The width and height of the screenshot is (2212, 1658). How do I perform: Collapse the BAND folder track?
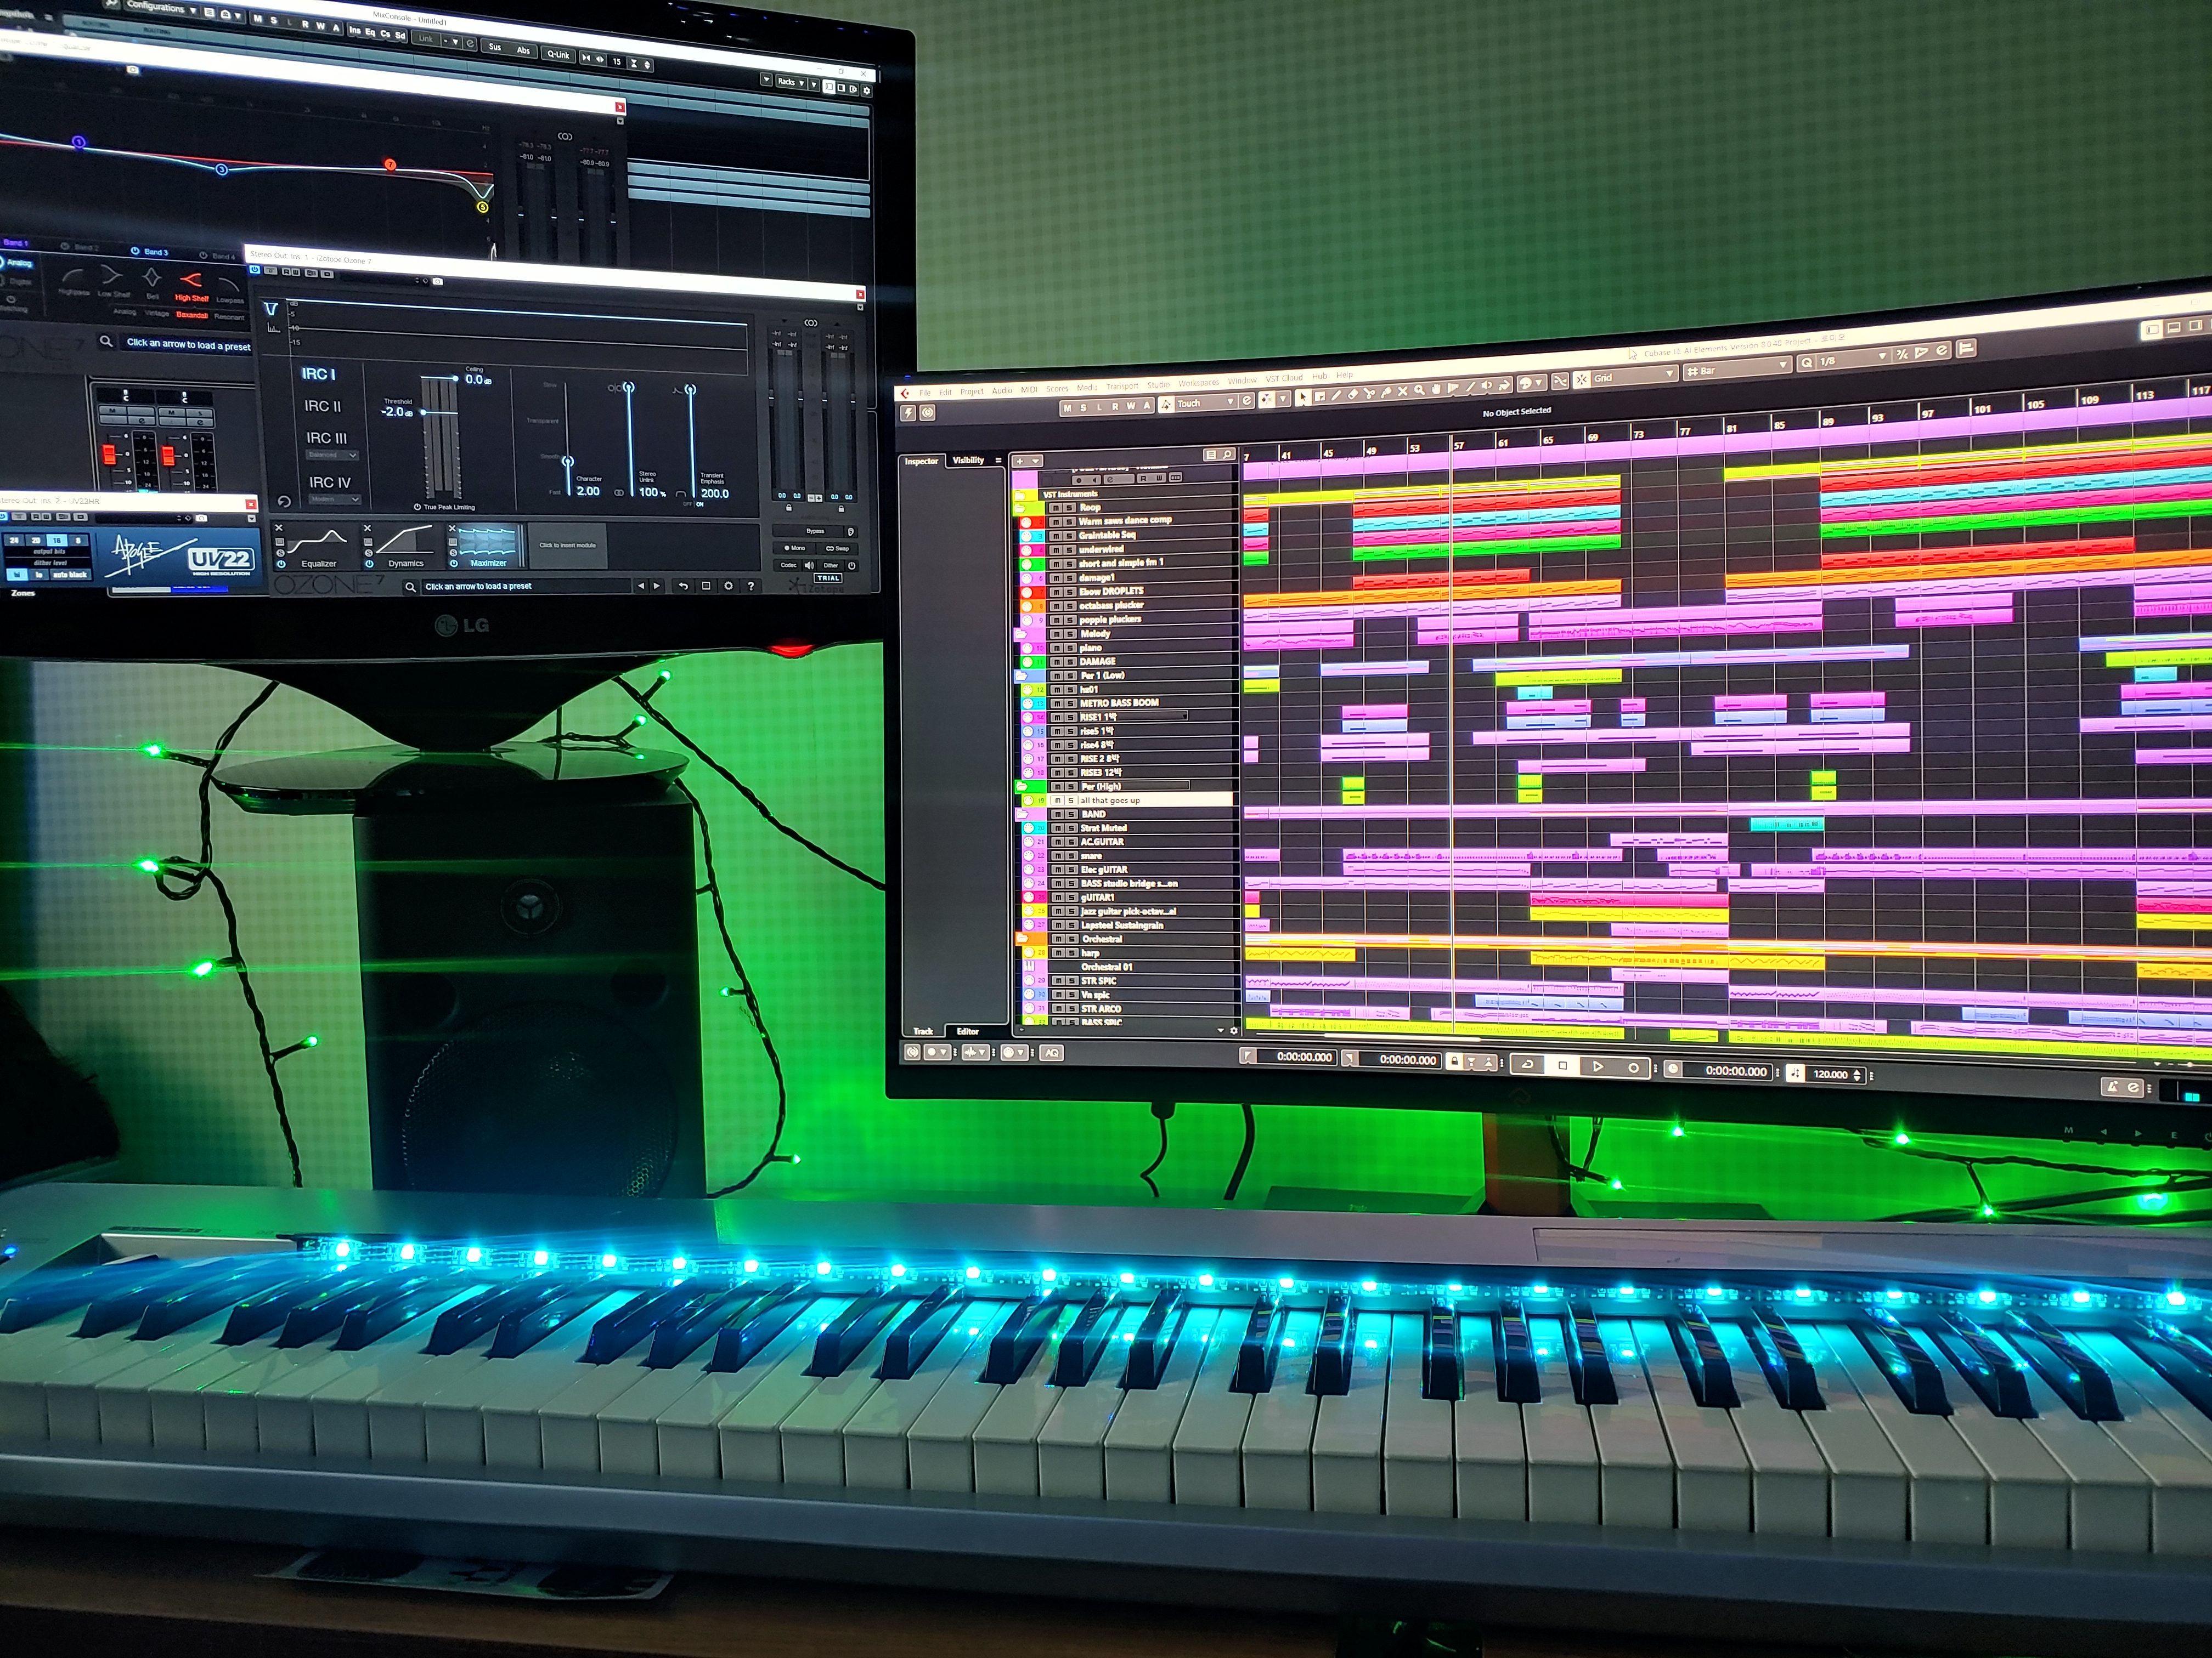click(1022, 815)
